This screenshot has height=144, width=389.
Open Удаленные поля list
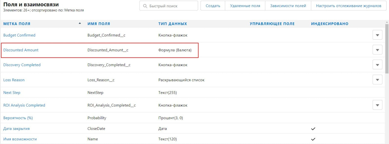245,6
